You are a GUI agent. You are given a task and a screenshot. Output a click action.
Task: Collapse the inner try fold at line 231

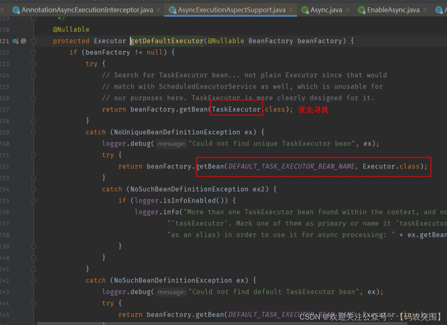tap(34, 155)
